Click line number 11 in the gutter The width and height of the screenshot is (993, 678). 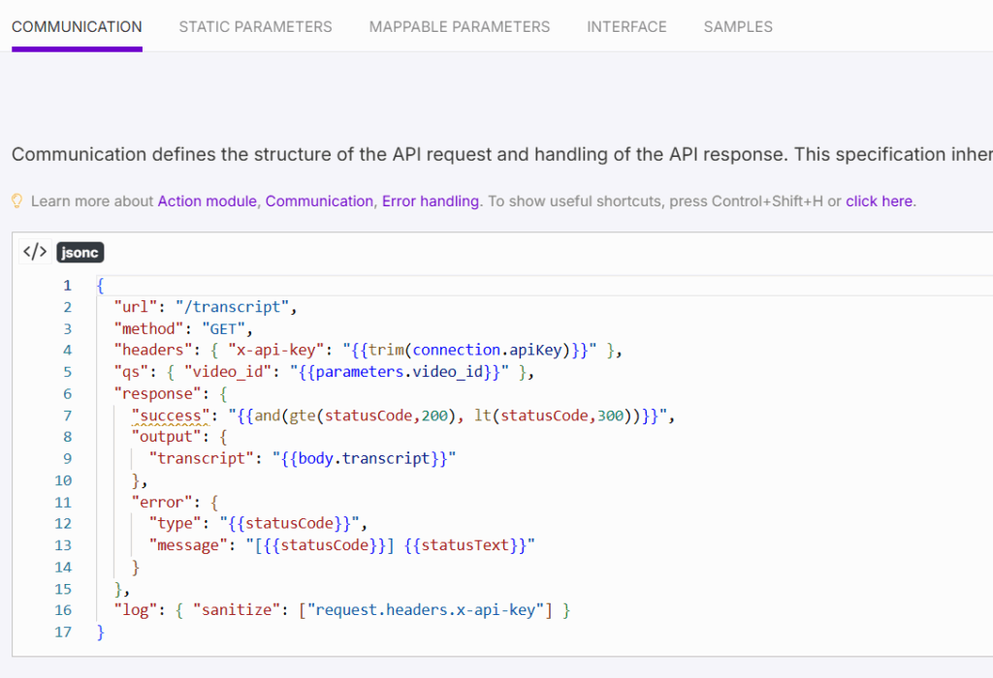coord(63,502)
